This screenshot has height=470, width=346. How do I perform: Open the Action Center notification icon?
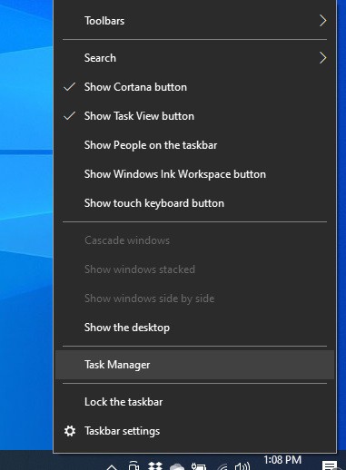tap(330, 465)
